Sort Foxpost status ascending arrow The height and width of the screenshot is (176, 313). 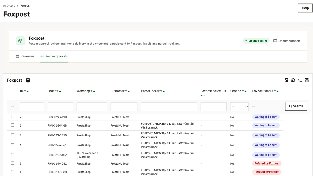(277, 91)
